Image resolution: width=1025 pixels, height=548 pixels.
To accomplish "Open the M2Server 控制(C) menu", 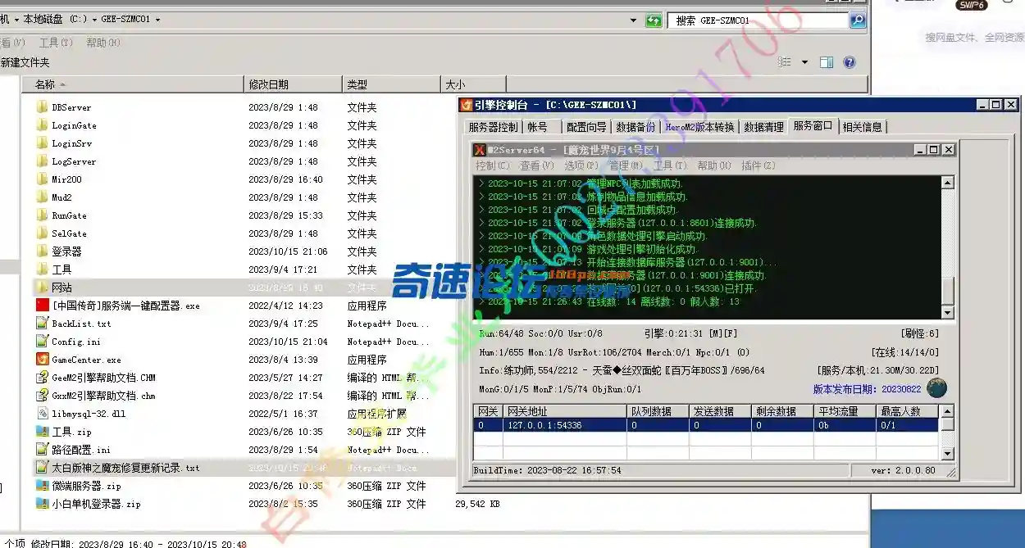I will (492, 165).
